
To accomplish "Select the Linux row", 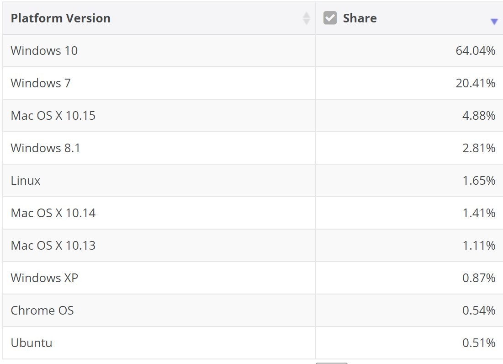I will coord(253,180).
